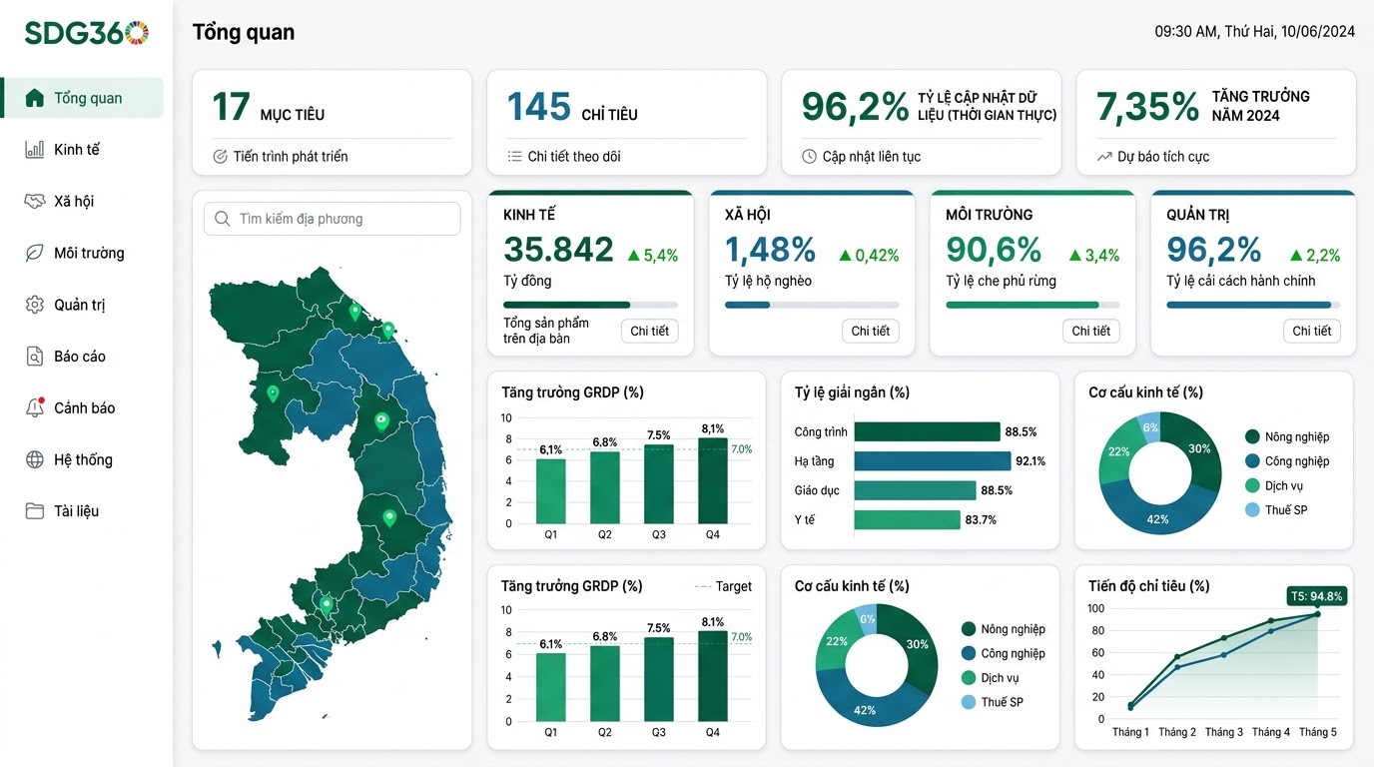Click the leaf icon beside Môi trường
This screenshot has height=767, width=1374.
34,253
